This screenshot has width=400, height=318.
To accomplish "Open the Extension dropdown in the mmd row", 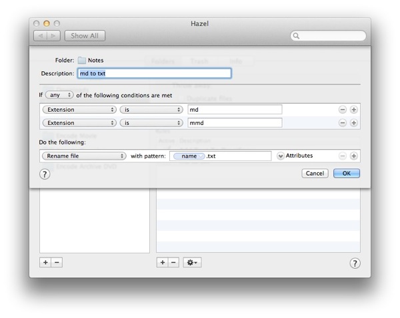I will pyautogui.click(x=79, y=122).
